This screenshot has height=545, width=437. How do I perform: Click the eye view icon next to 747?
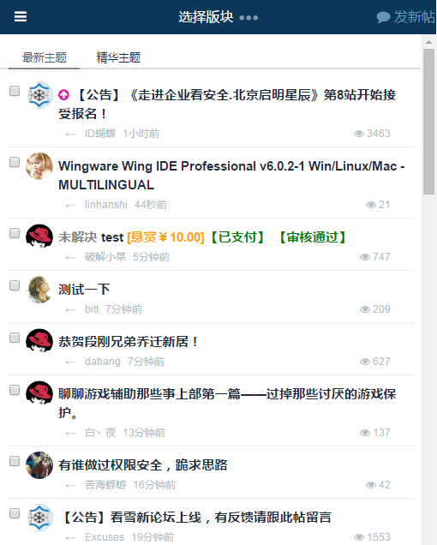point(365,257)
